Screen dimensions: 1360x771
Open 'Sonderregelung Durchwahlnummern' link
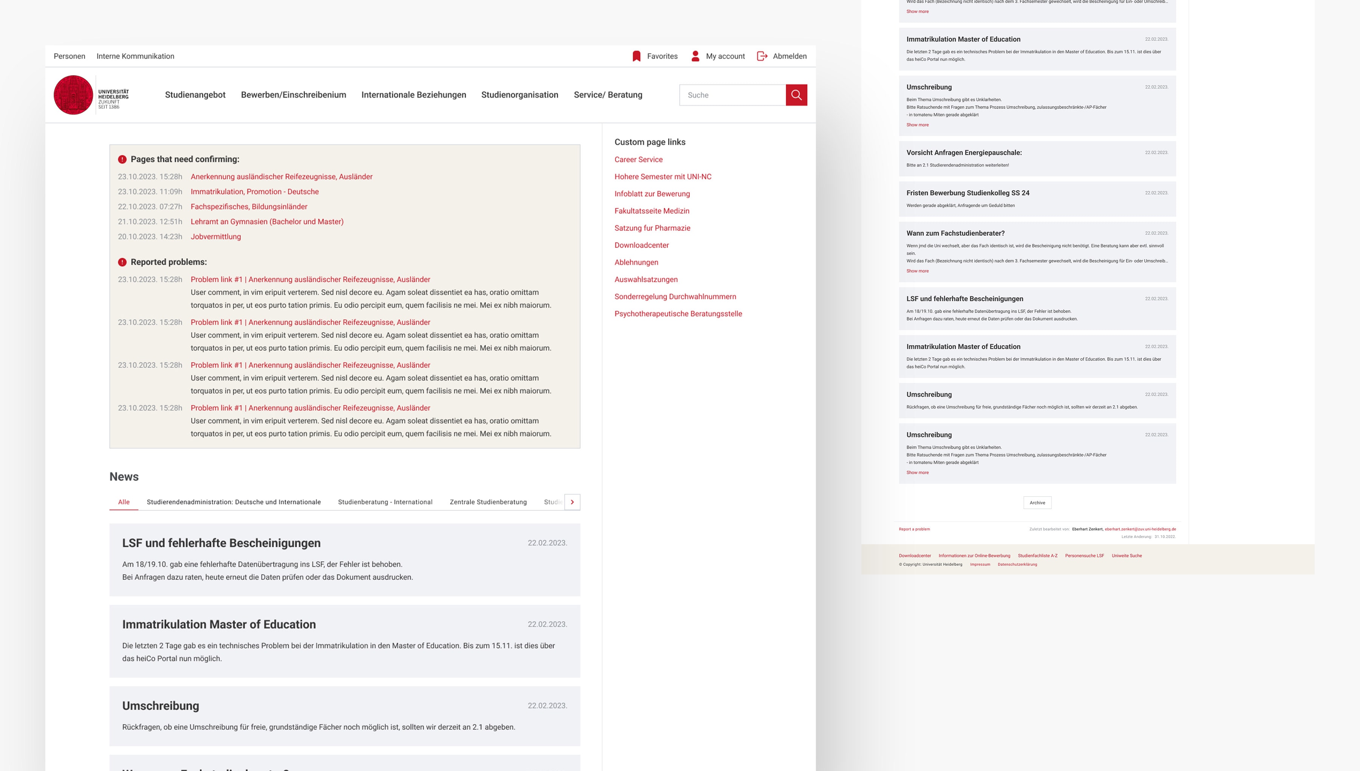[675, 297]
